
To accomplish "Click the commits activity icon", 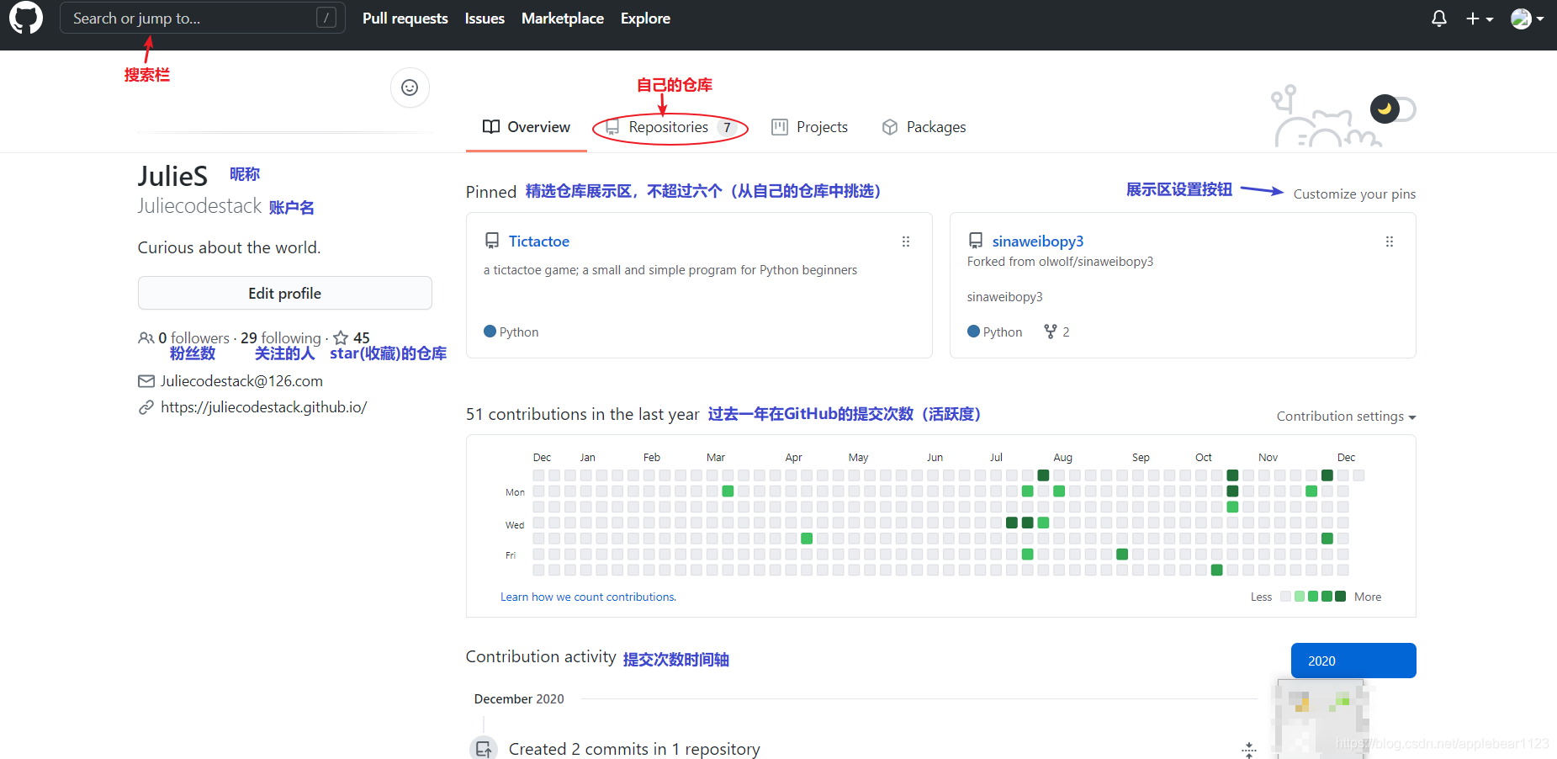I will pyautogui.click(x=483, y=748).
